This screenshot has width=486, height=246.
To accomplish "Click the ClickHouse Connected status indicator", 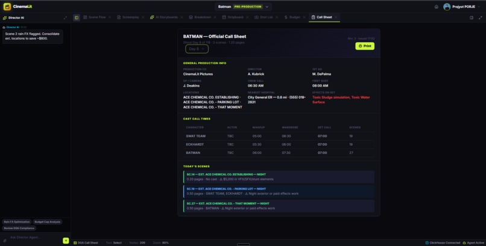I will [x=443, y=243].
